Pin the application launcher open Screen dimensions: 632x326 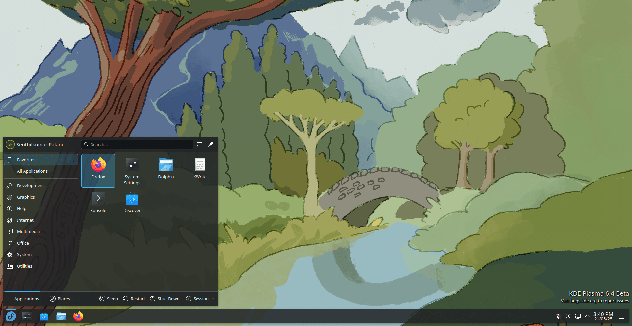[211, 144]
